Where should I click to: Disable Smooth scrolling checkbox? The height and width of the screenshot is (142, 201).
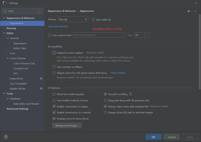[106, 94]
